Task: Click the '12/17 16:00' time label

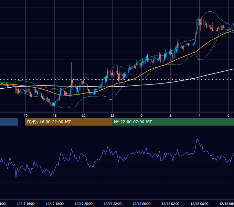Action: pos(26,204)
